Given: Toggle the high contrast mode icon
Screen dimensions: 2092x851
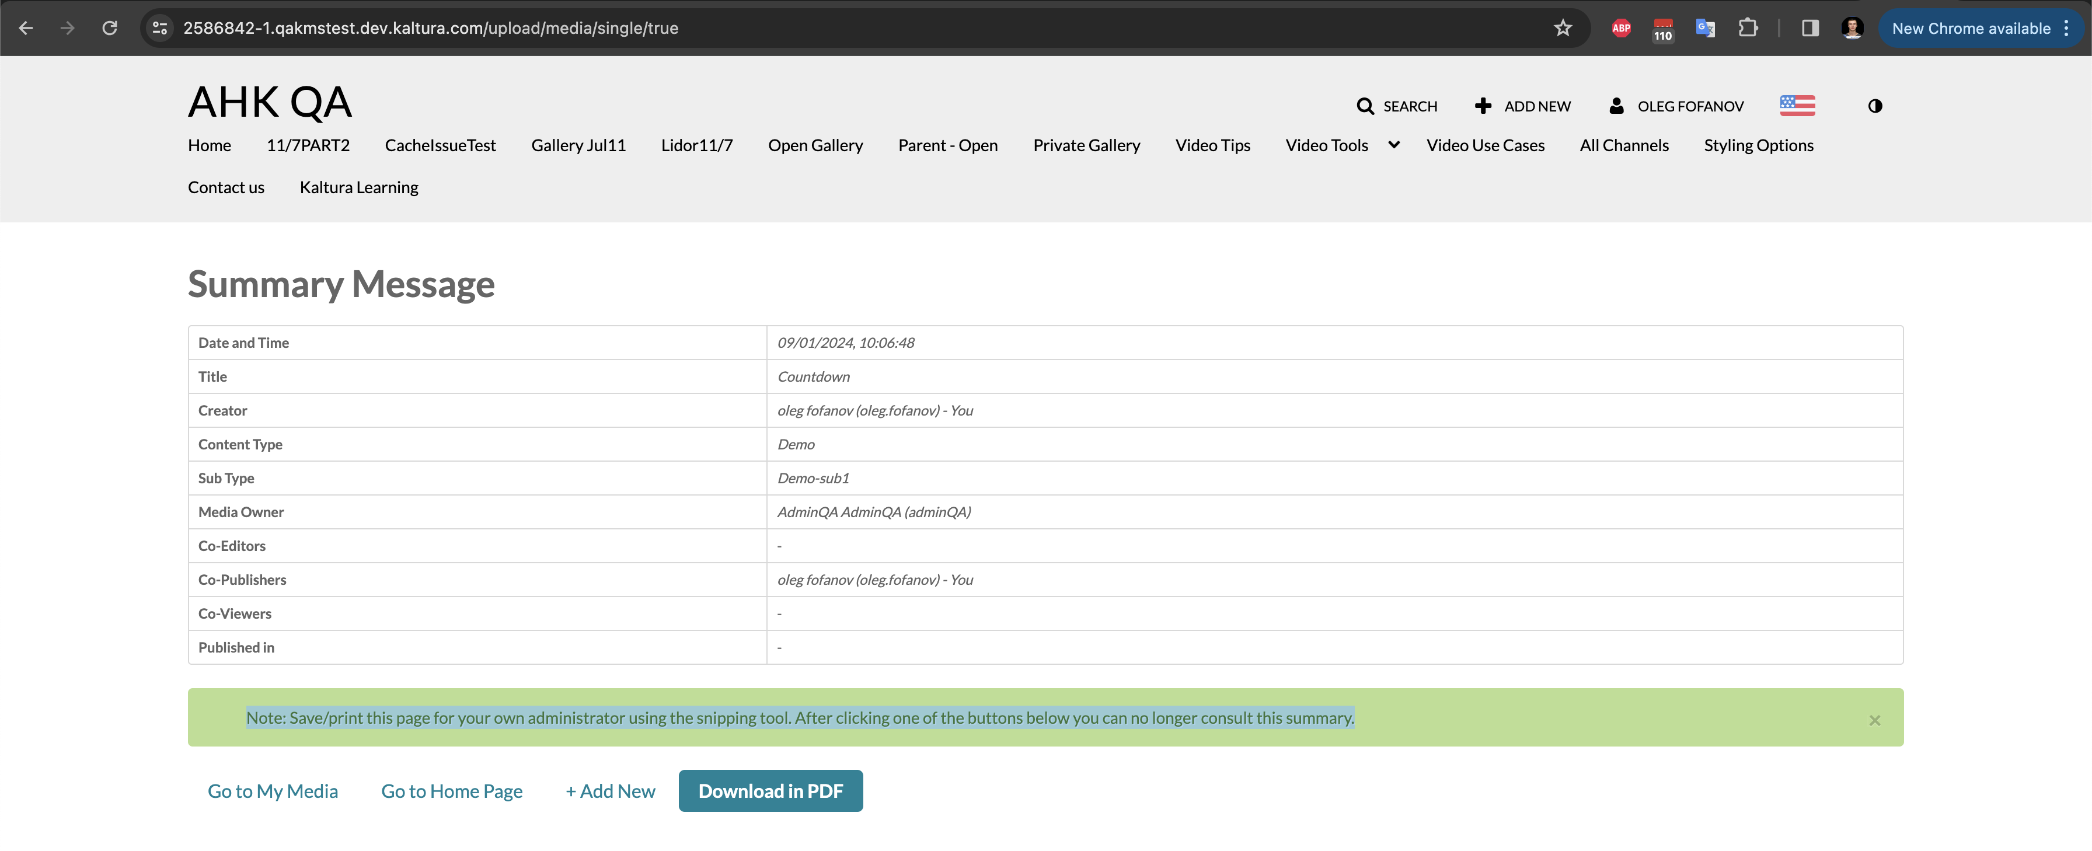Looking at the screenshot, I should click(x=1874, y=106).
